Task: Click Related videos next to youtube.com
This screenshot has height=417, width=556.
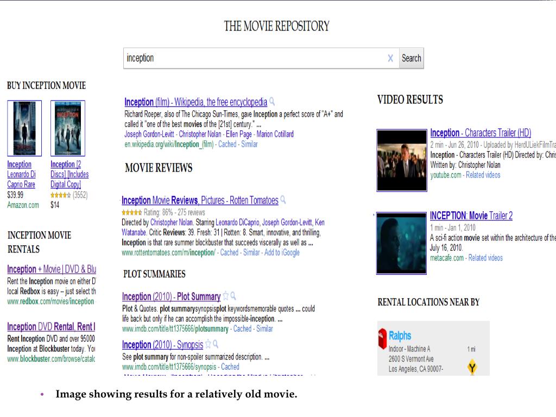Action: (483, 175)
